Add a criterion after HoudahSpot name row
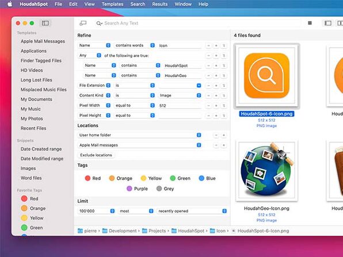This screenshot has height=257, width=343. pyautogui.click(x=216, y=66)
